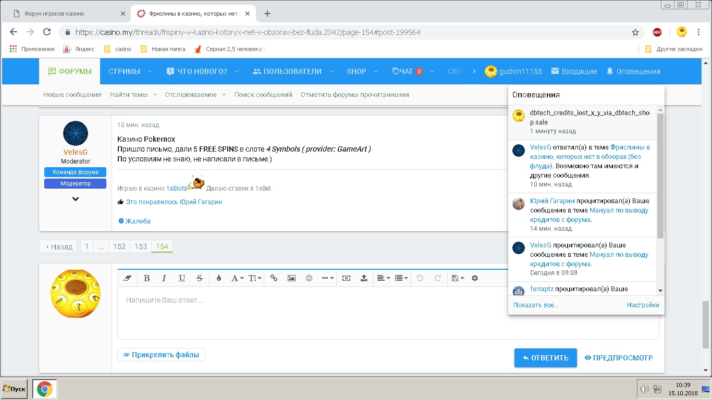
Task: Click the undo arrow in the editor
Action: [420, 278]
